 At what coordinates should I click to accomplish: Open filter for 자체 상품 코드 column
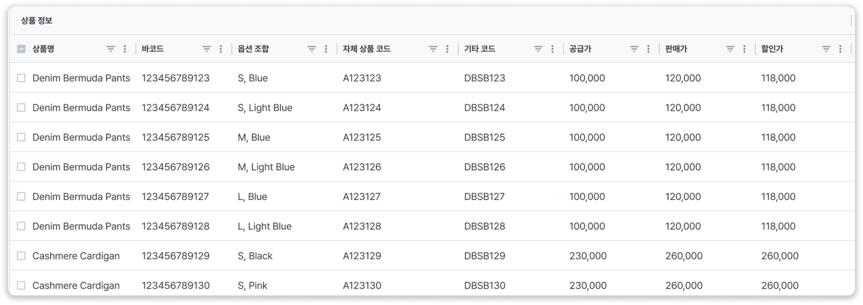click(x=433, y=49)
